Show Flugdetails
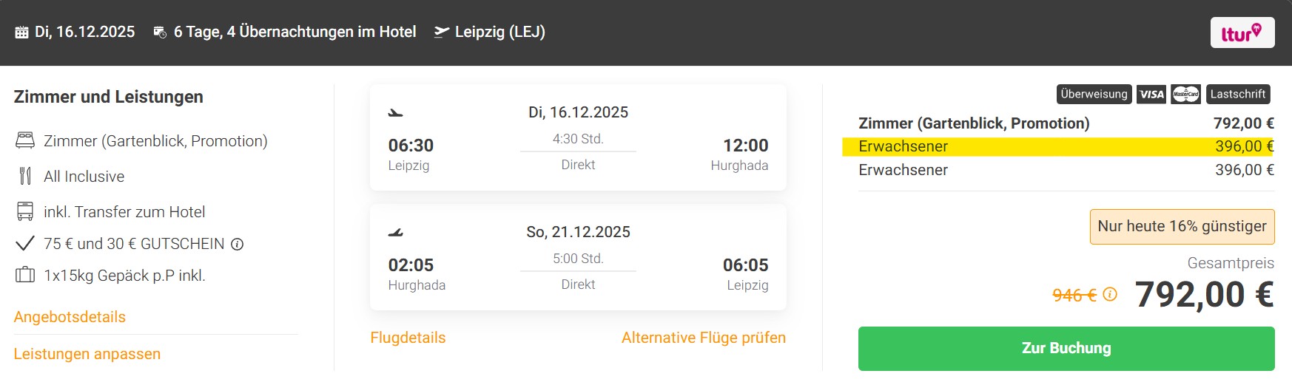The width and height of the screenshot is (1292, 382). click(x=408, y=338)
